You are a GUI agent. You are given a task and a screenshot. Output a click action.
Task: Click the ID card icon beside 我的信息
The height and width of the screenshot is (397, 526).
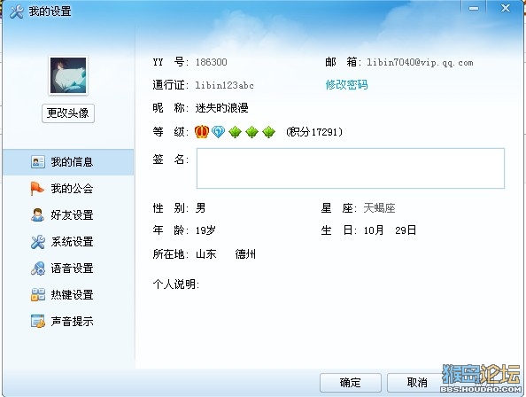coord(37,162)
